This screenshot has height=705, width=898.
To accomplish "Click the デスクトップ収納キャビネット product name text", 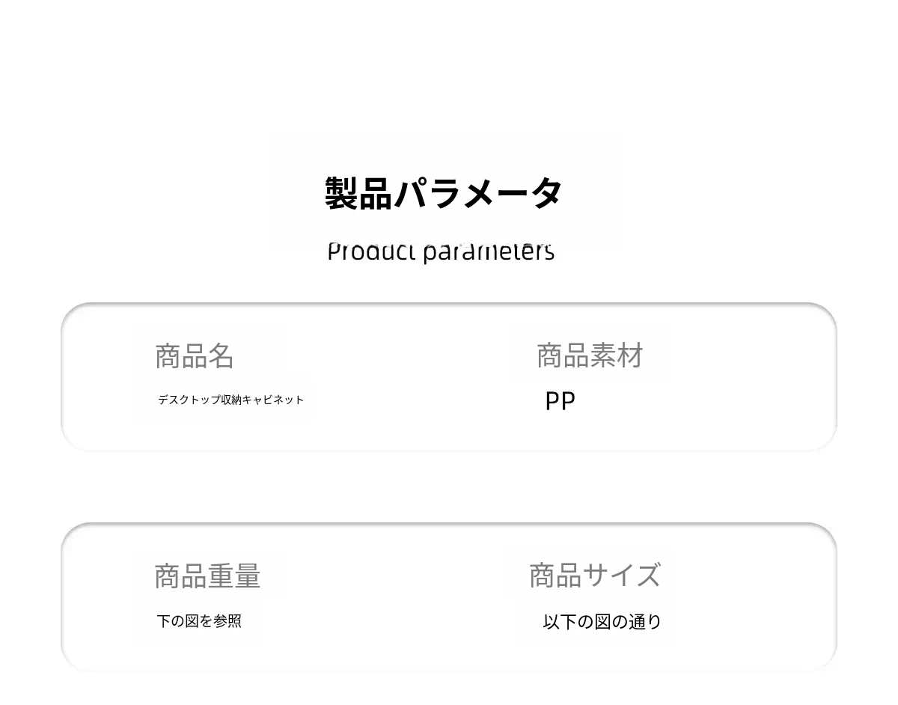I will (x=230, y=400).
